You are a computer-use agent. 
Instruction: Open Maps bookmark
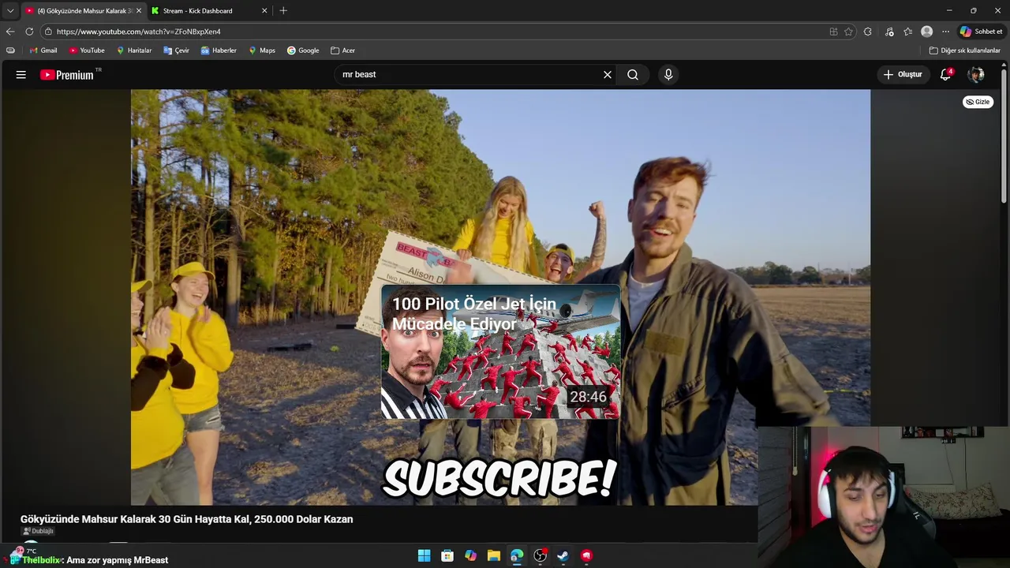tap(262, 50)
